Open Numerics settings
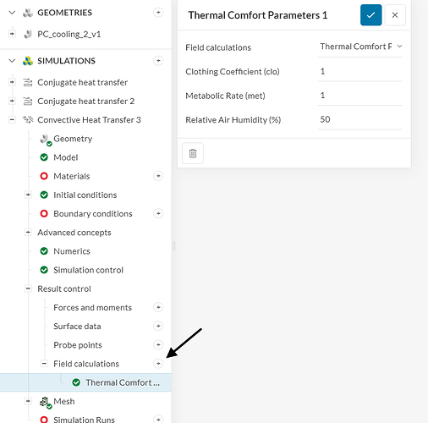 (72, 251)
